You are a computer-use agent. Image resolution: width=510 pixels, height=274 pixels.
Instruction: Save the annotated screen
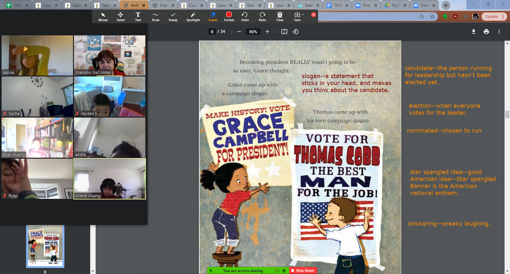[297, 17]
